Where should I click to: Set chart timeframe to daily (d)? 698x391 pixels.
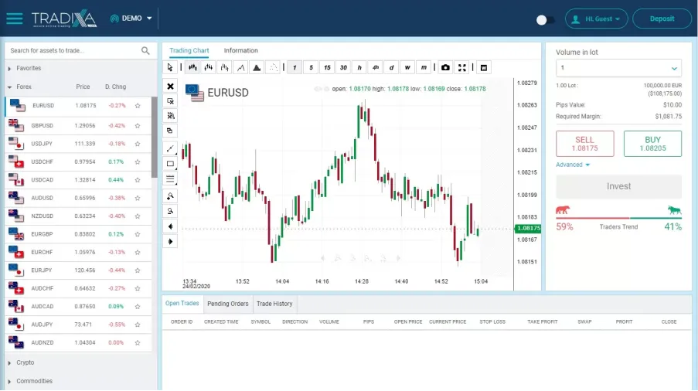click(391, 67)
